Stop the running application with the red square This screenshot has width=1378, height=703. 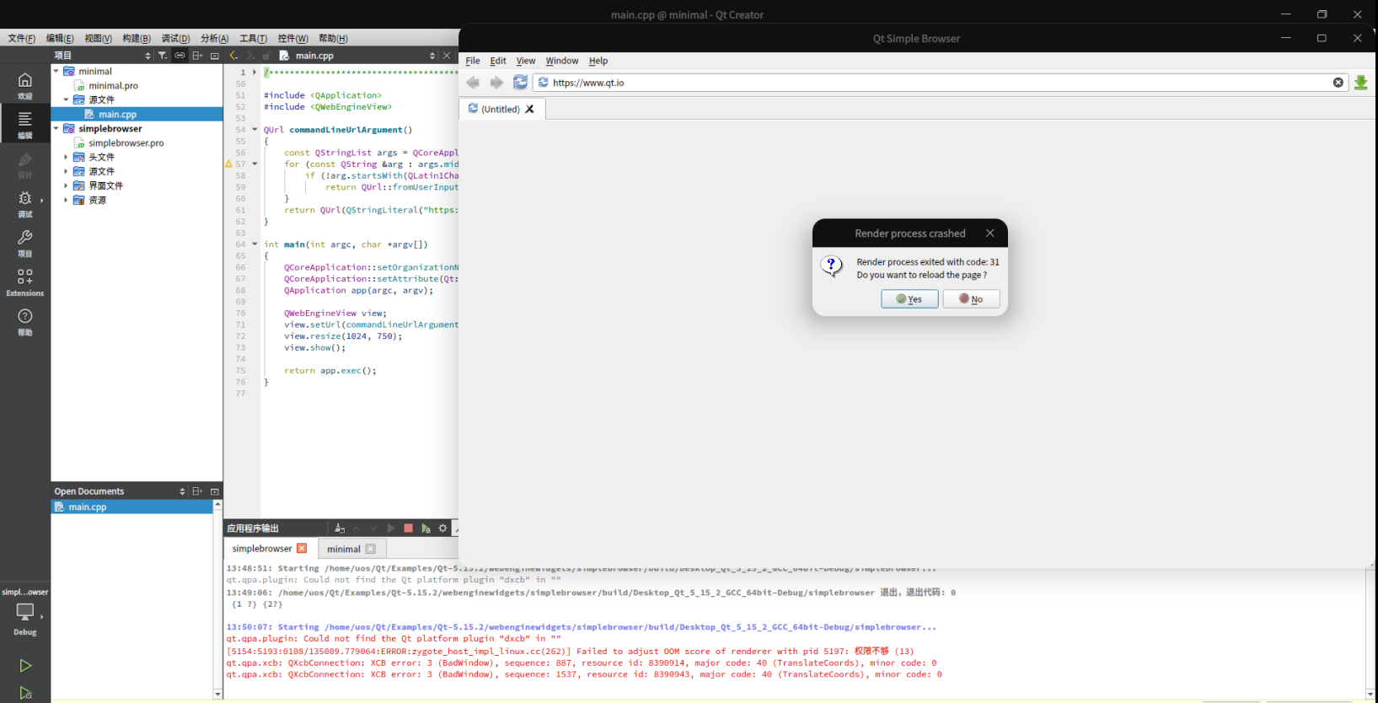pos(408,529)
